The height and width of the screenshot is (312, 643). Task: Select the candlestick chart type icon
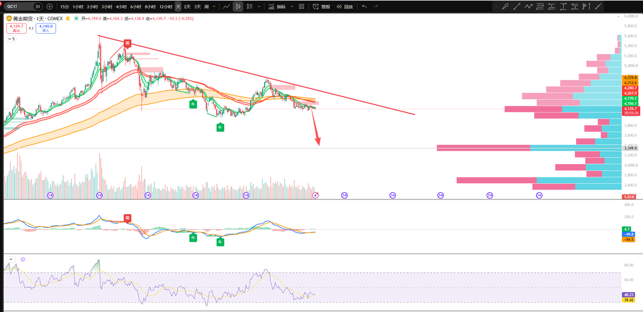click(x=238, y=6)
